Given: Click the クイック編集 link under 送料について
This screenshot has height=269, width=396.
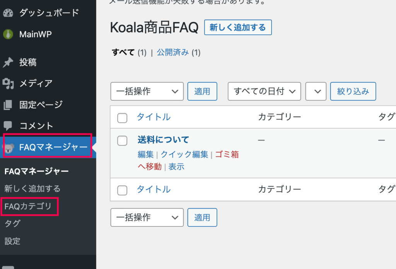Looking at the screenshot, I should (x=184, y=154).
